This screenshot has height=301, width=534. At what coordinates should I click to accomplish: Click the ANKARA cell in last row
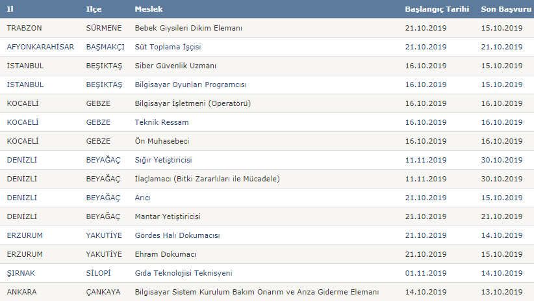tap(21, 292)
